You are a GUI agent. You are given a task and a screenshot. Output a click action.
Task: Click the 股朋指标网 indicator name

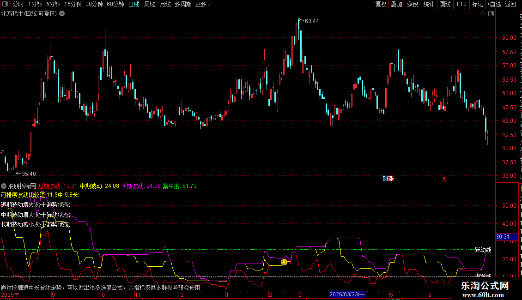coord(22,186)
